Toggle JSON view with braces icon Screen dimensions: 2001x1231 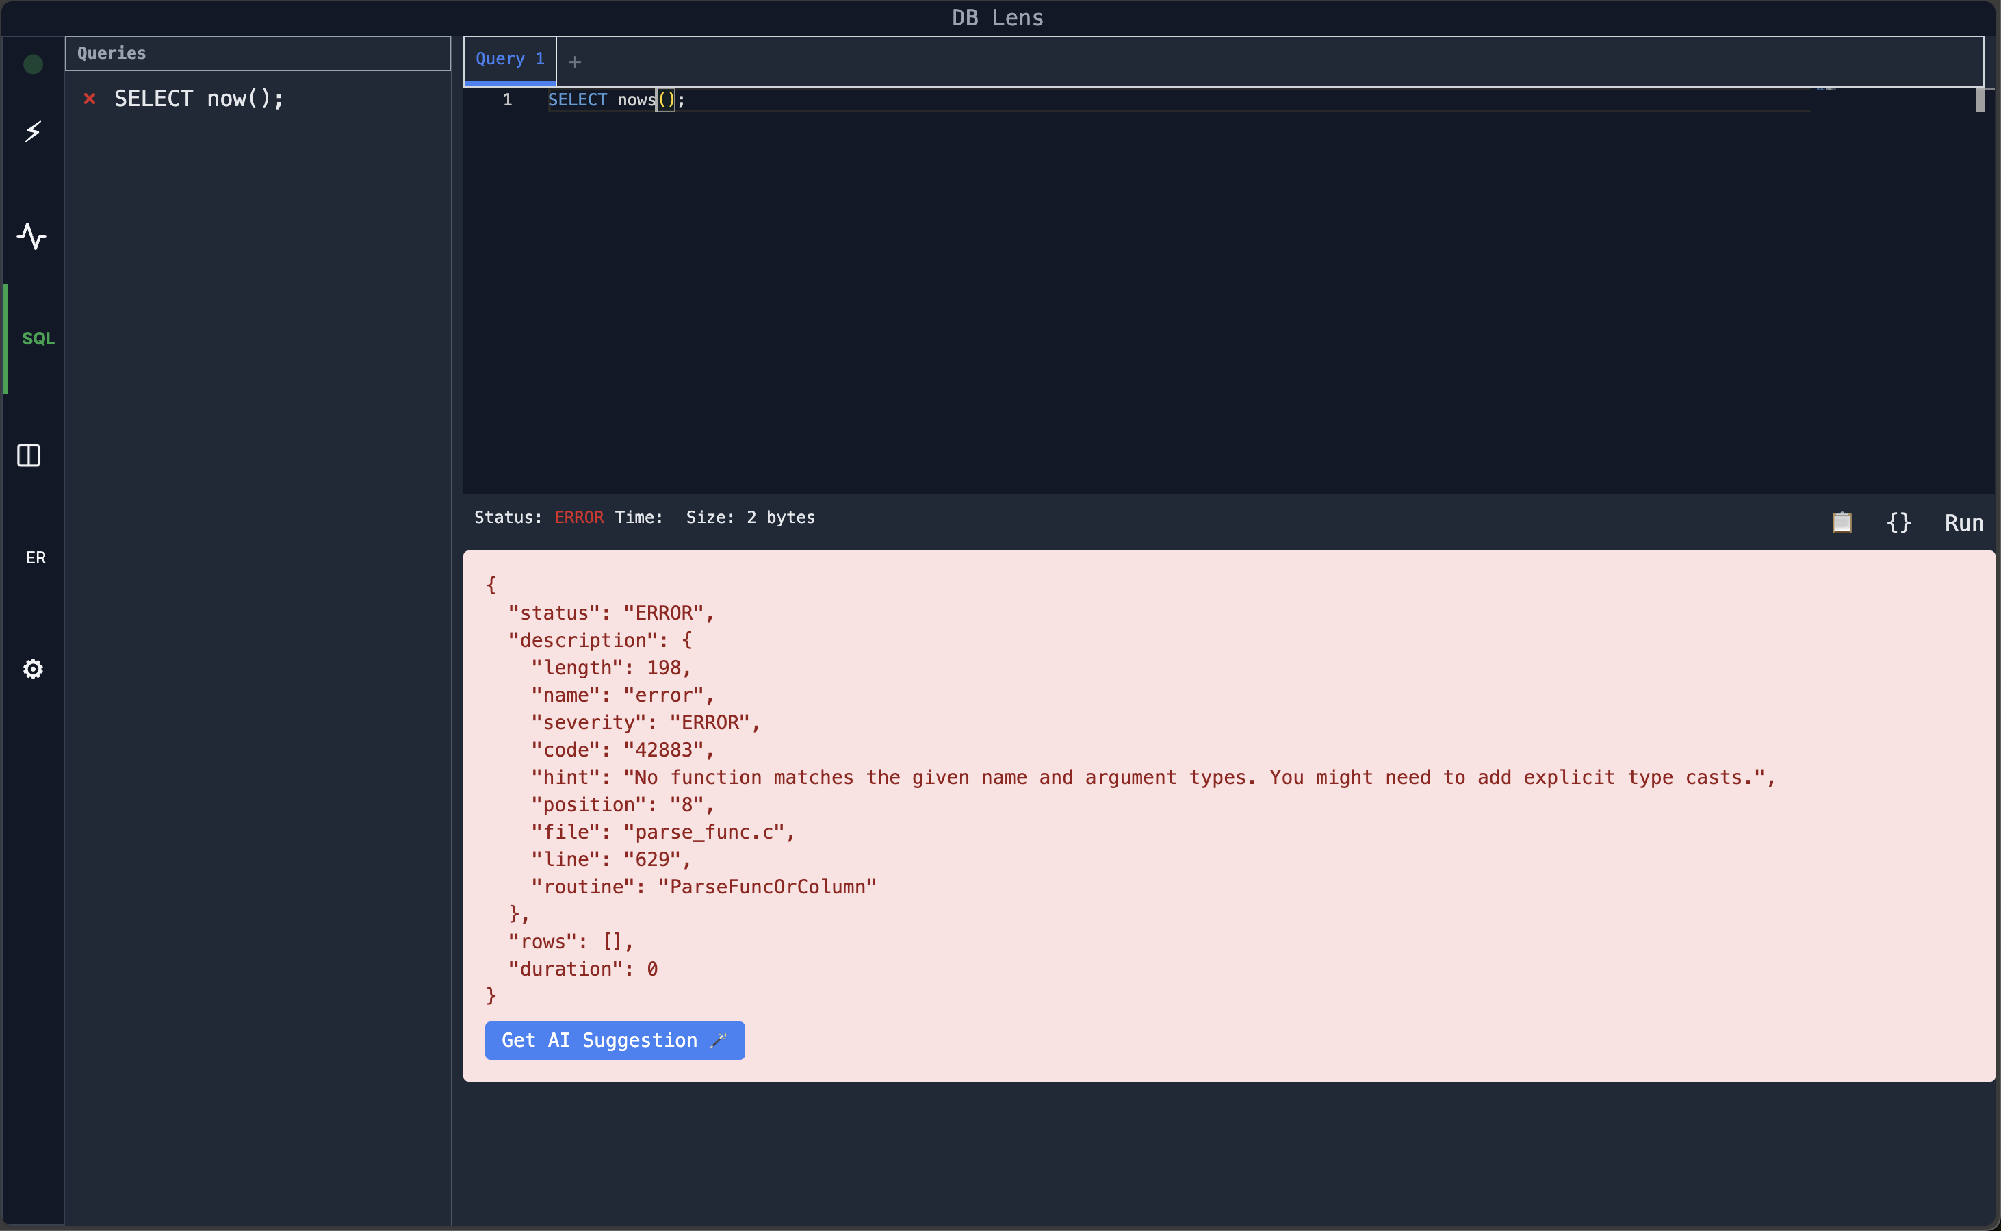[1898, 522]
